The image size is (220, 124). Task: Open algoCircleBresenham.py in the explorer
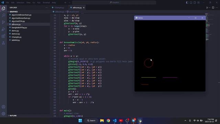pos(21,15)
